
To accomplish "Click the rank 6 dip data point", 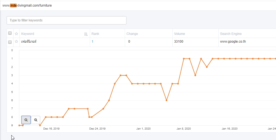I will 166,100.
